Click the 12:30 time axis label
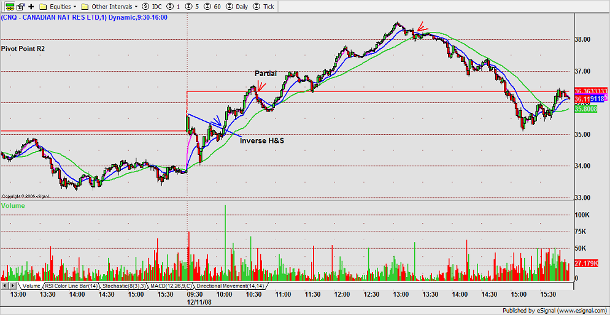This screenshot has width=610, height=315. 371,294
